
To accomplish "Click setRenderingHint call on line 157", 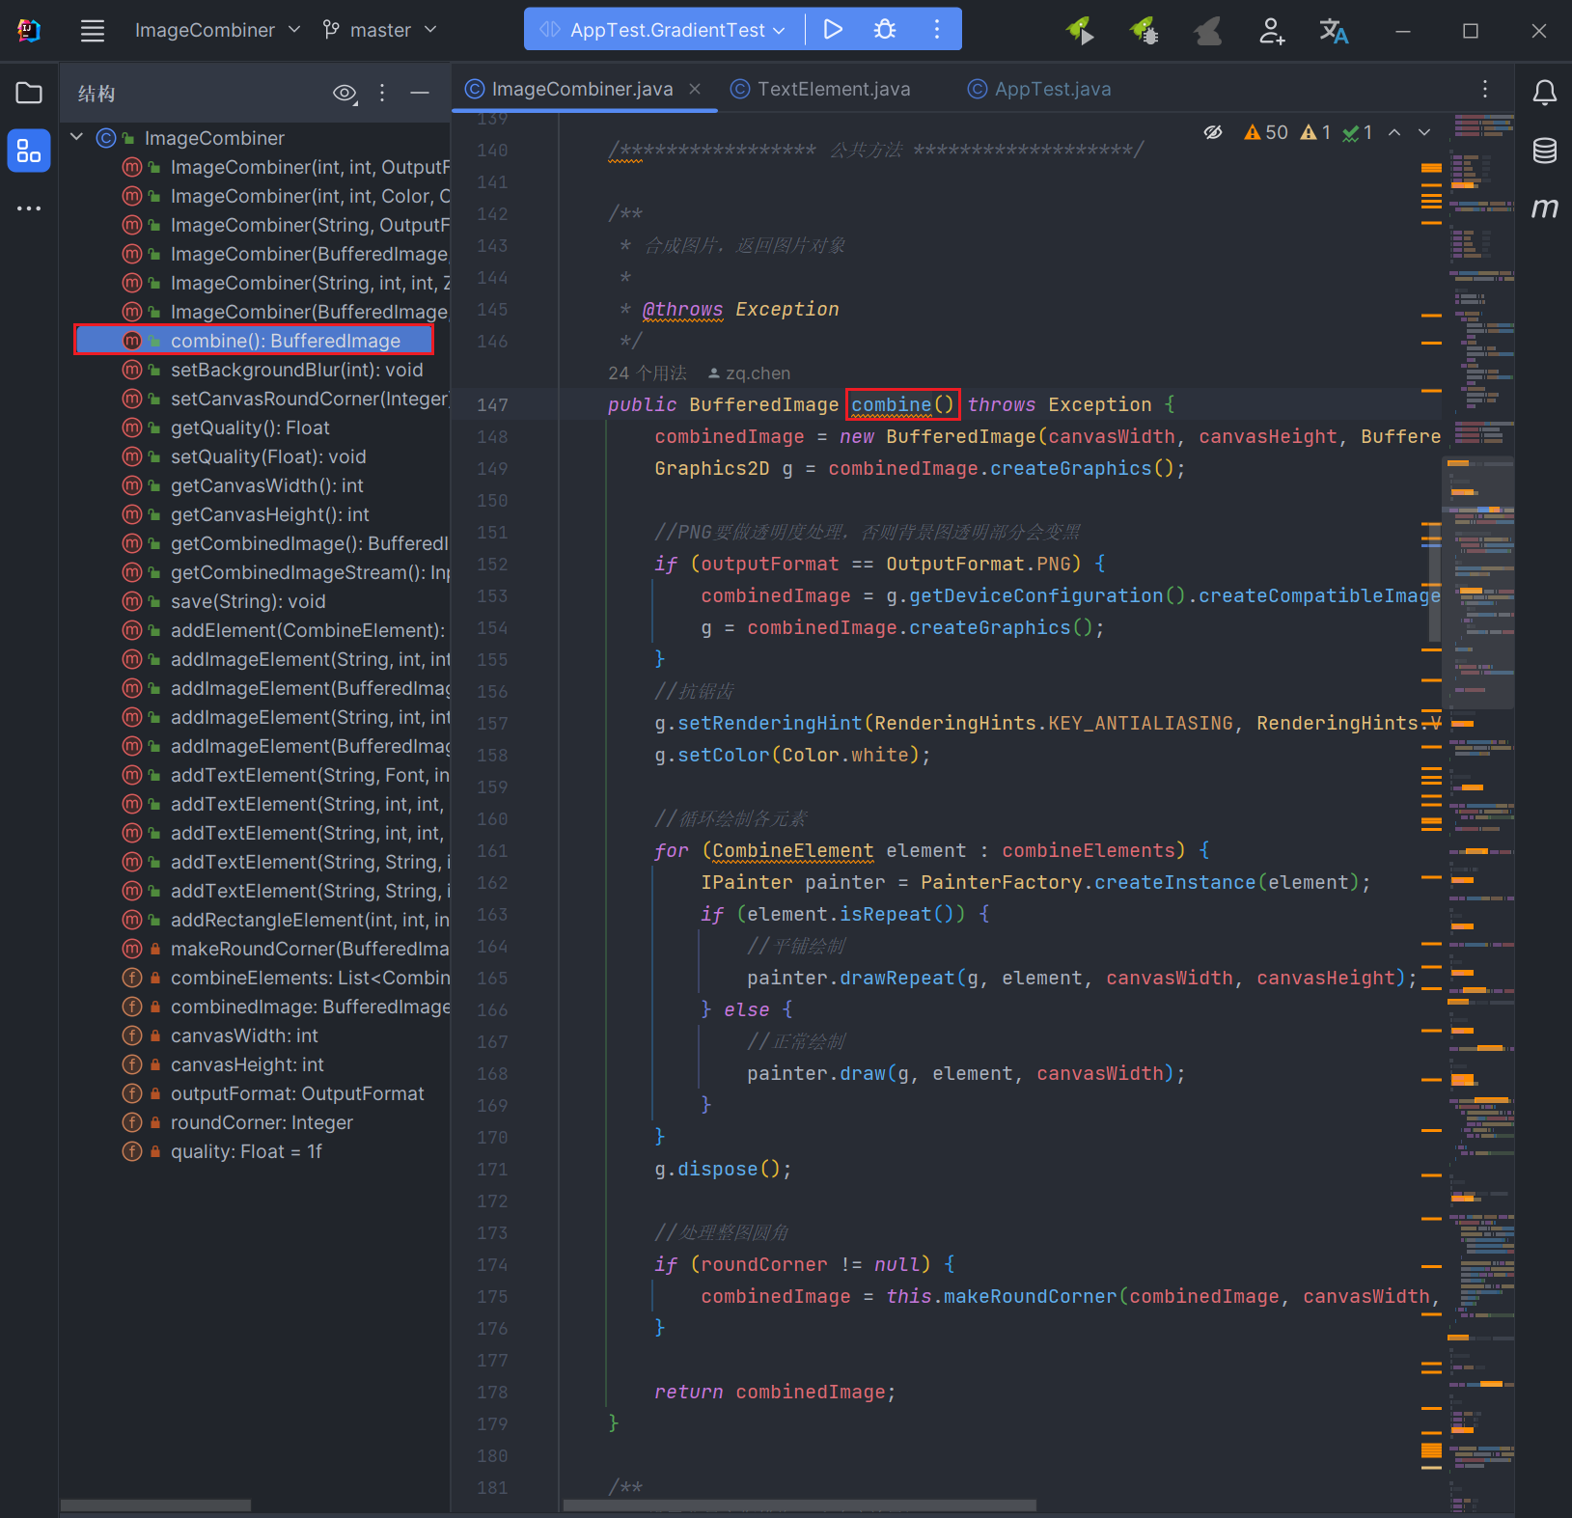I will point(769,723).
